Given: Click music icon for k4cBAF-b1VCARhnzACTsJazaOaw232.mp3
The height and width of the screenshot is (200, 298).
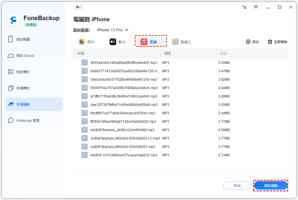Looking at the screenshot, I should click(85, 155).
